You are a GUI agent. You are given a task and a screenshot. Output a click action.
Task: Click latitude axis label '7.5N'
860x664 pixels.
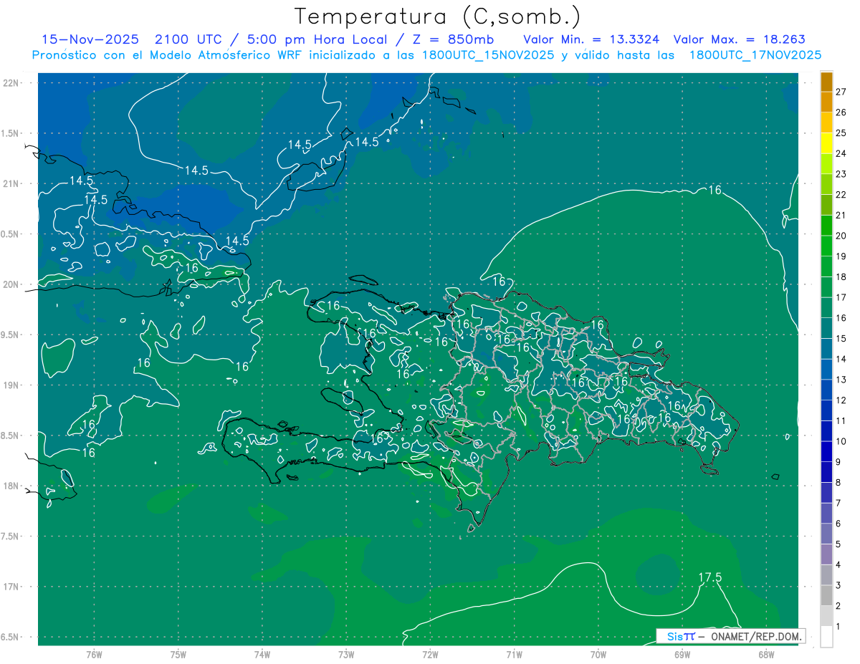[11, 536]
